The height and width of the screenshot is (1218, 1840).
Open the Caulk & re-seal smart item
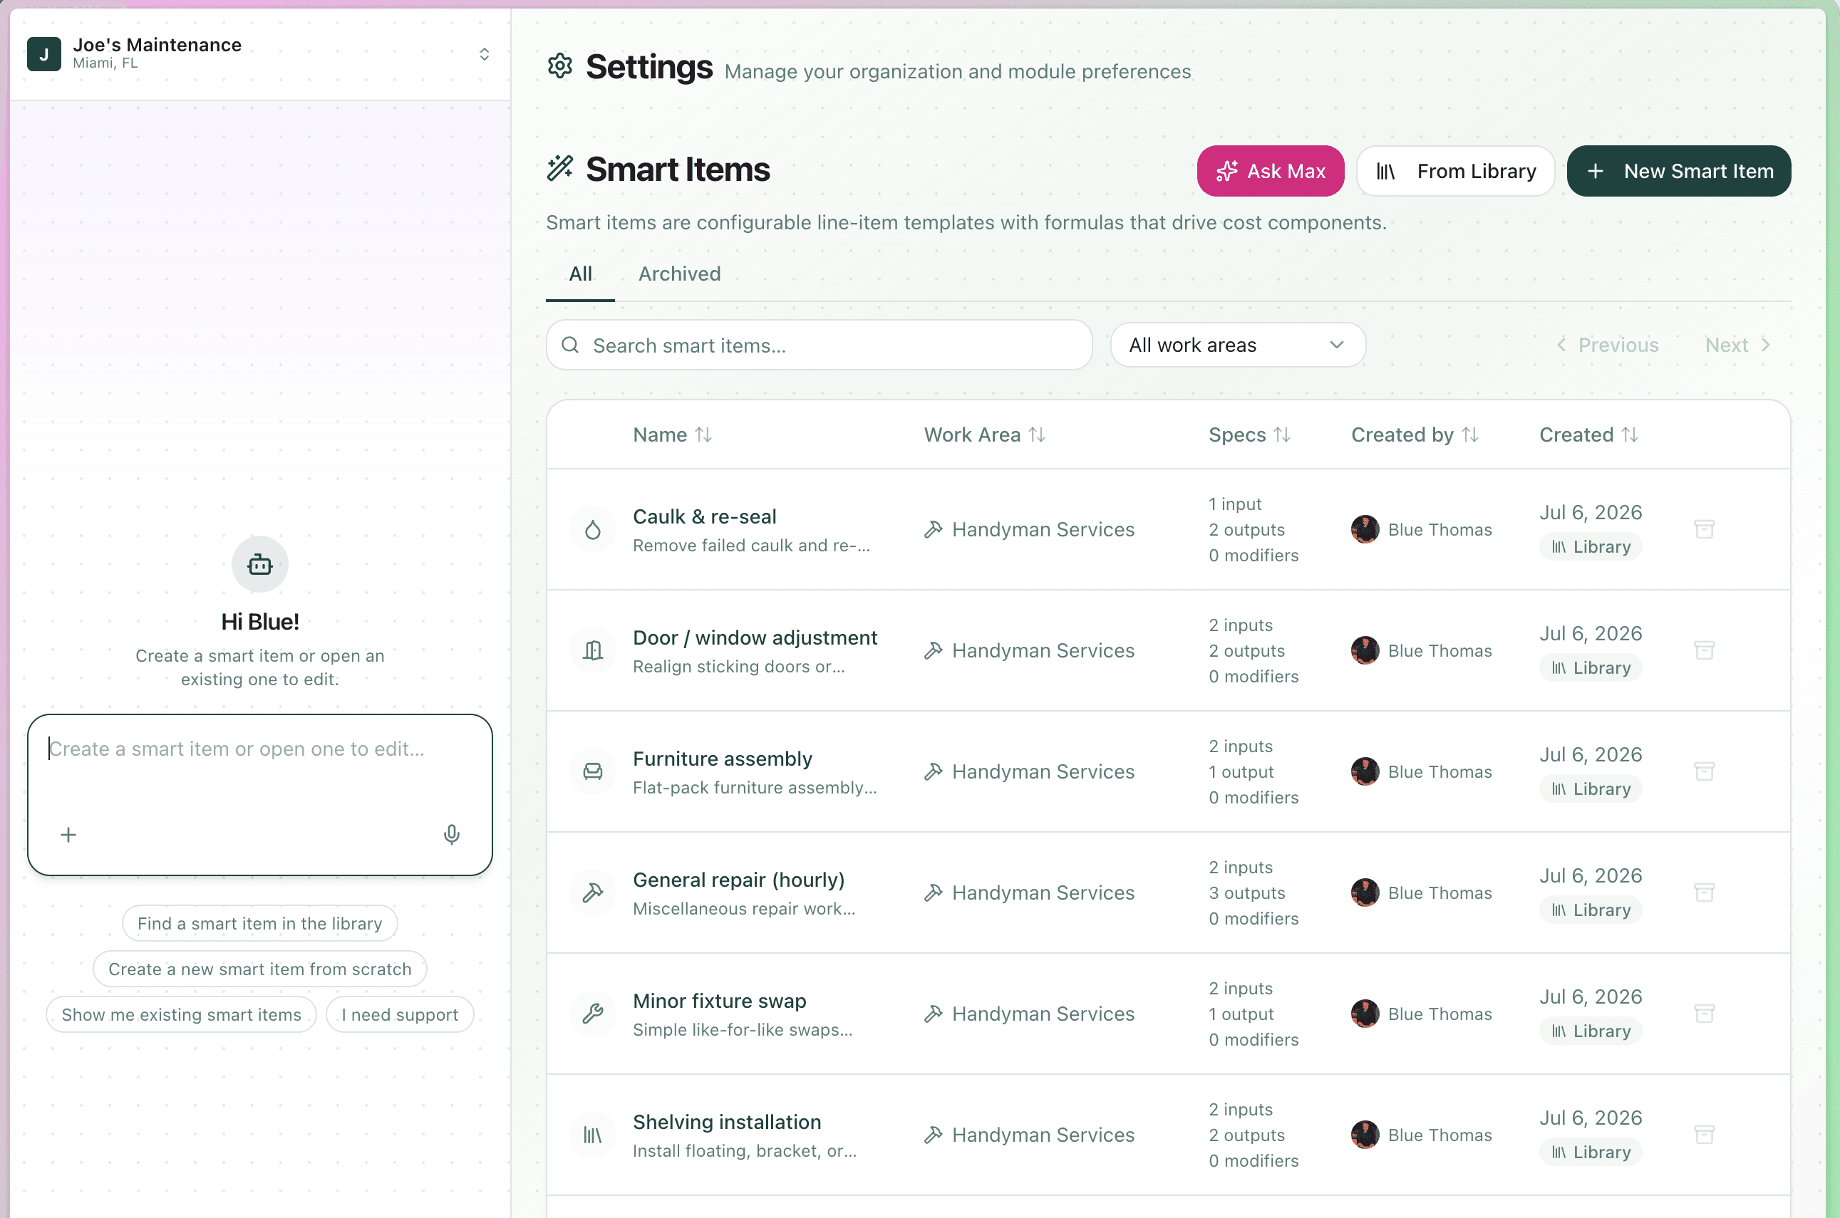tap(704, 516)
